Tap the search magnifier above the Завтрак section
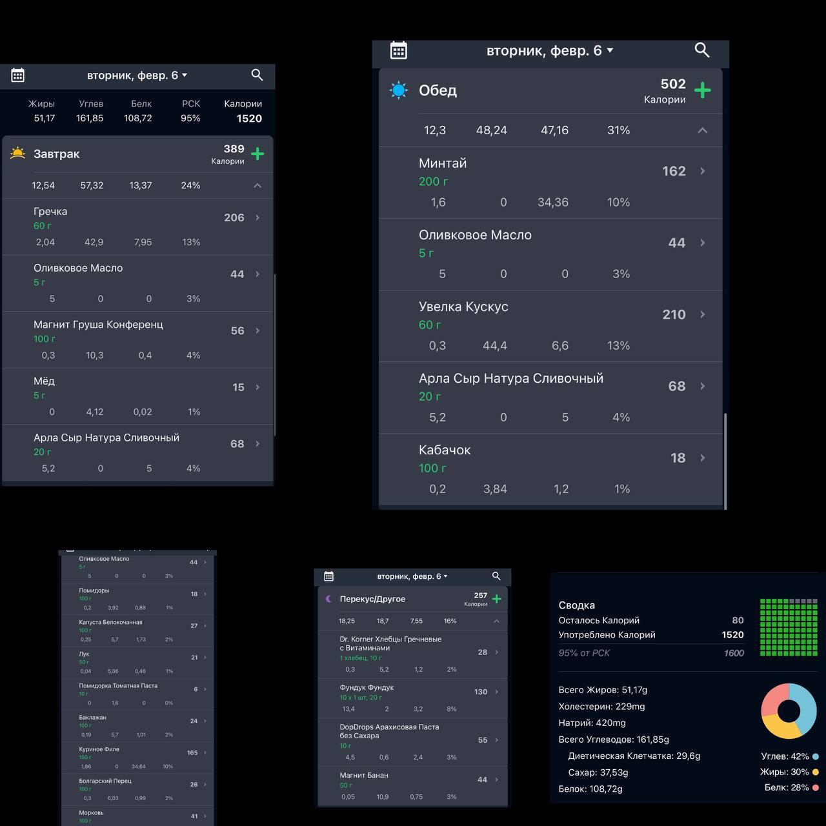This screenshot has width=826, height=826. click(257, 75)
